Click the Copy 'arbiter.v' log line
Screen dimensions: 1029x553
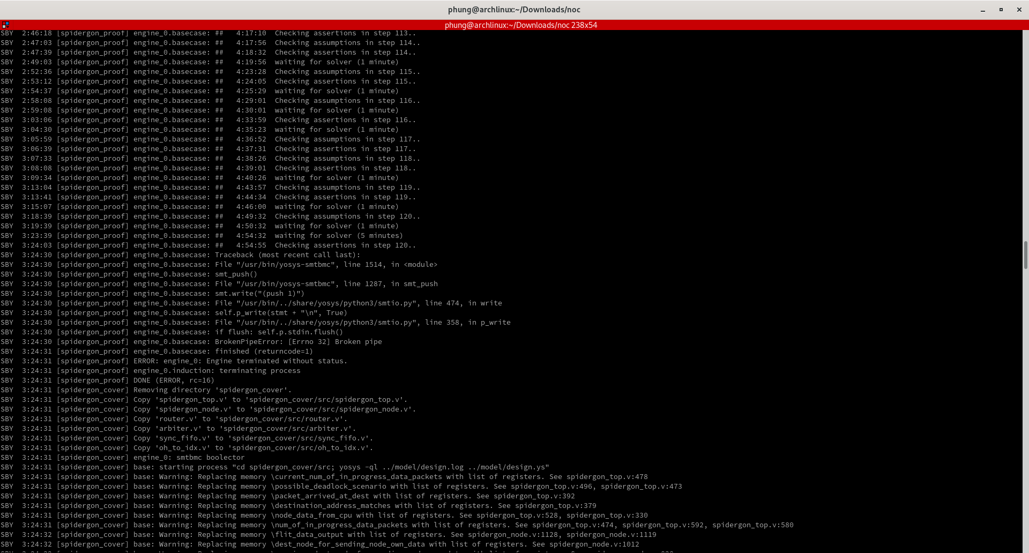244,429
